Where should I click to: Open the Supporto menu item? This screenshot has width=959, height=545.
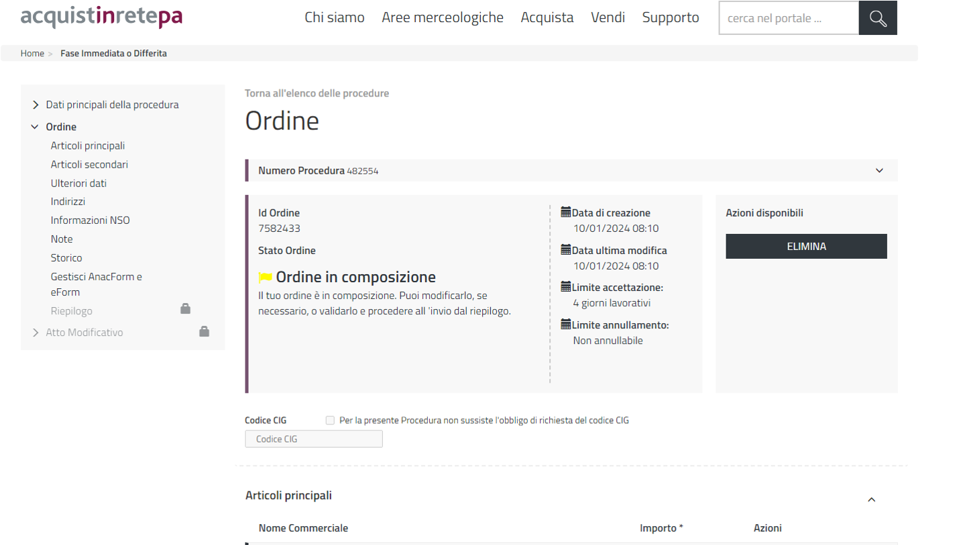tap(670, 17)
